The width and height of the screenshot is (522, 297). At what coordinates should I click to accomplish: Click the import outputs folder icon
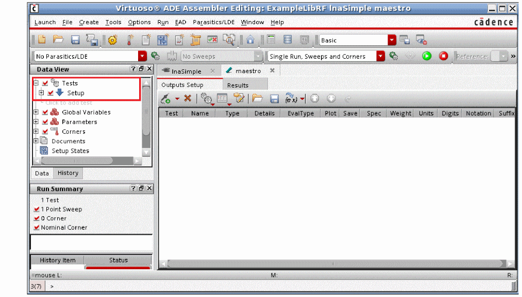[x=257, y=98]
